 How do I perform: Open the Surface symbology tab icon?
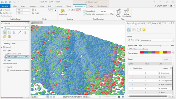pos(144,30)
